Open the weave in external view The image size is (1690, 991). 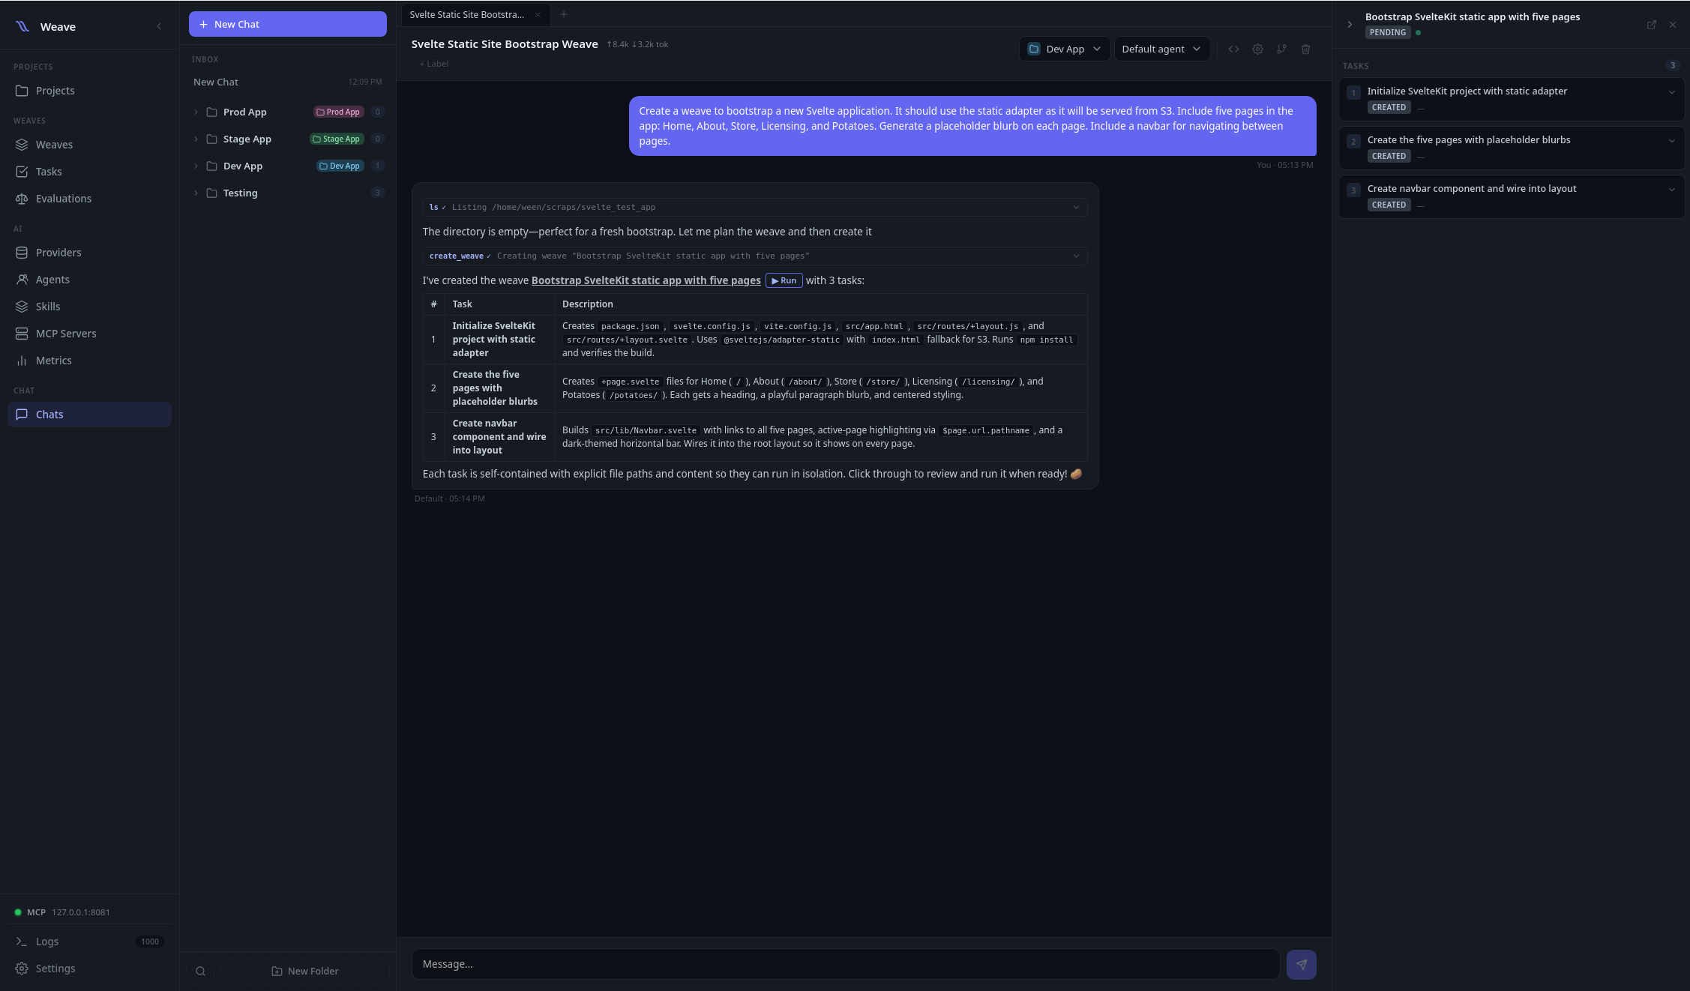coord(1651,25)
